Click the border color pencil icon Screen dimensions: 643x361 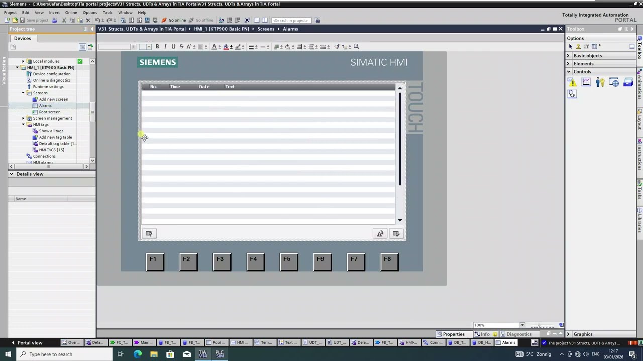coord(238,47)
